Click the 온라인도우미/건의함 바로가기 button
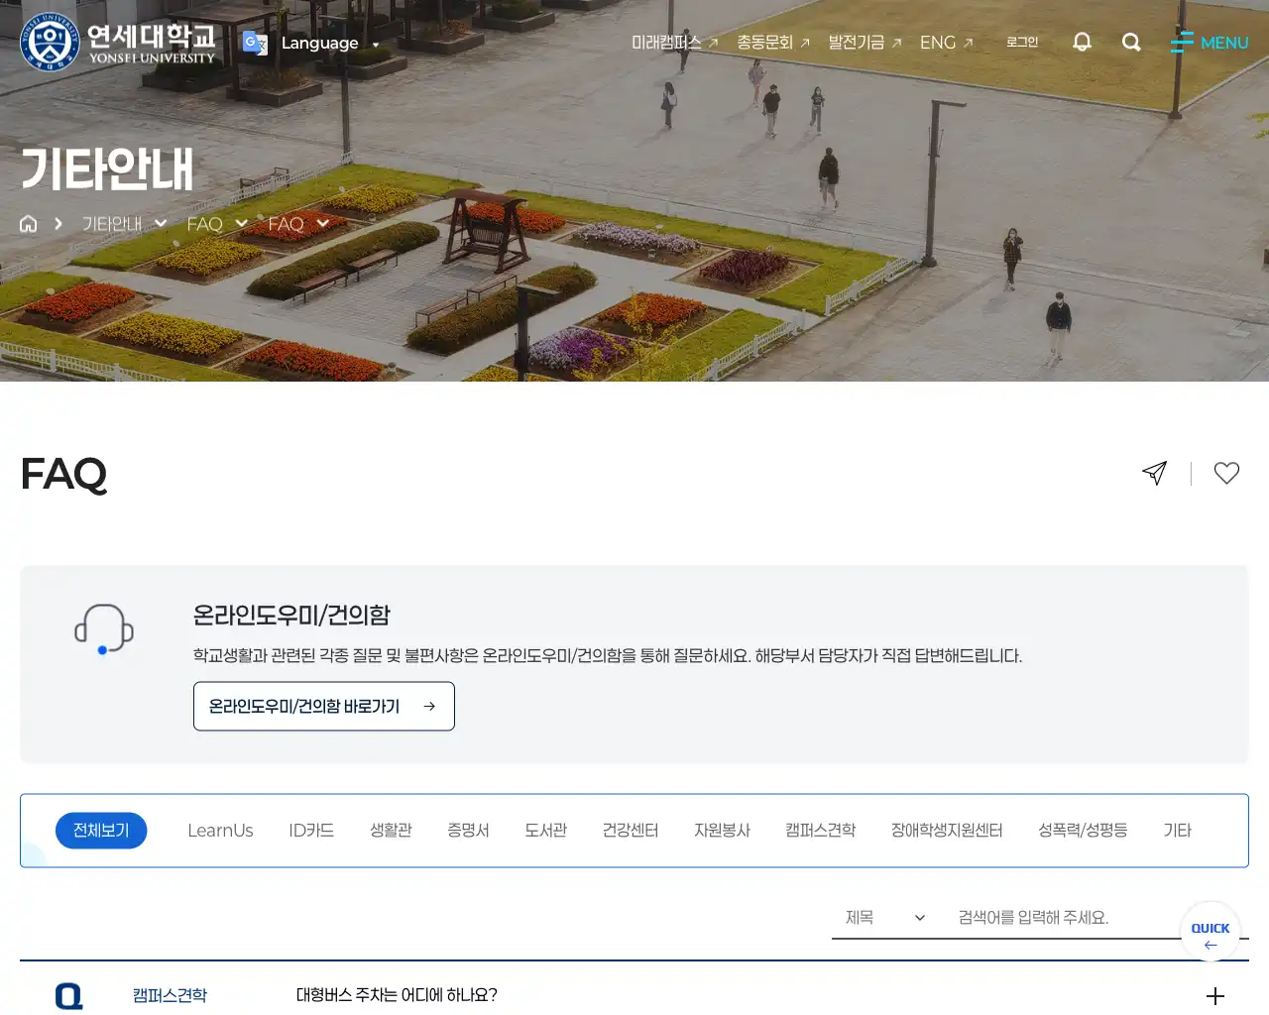The image size is (1269, 1015). pos(324,706)
